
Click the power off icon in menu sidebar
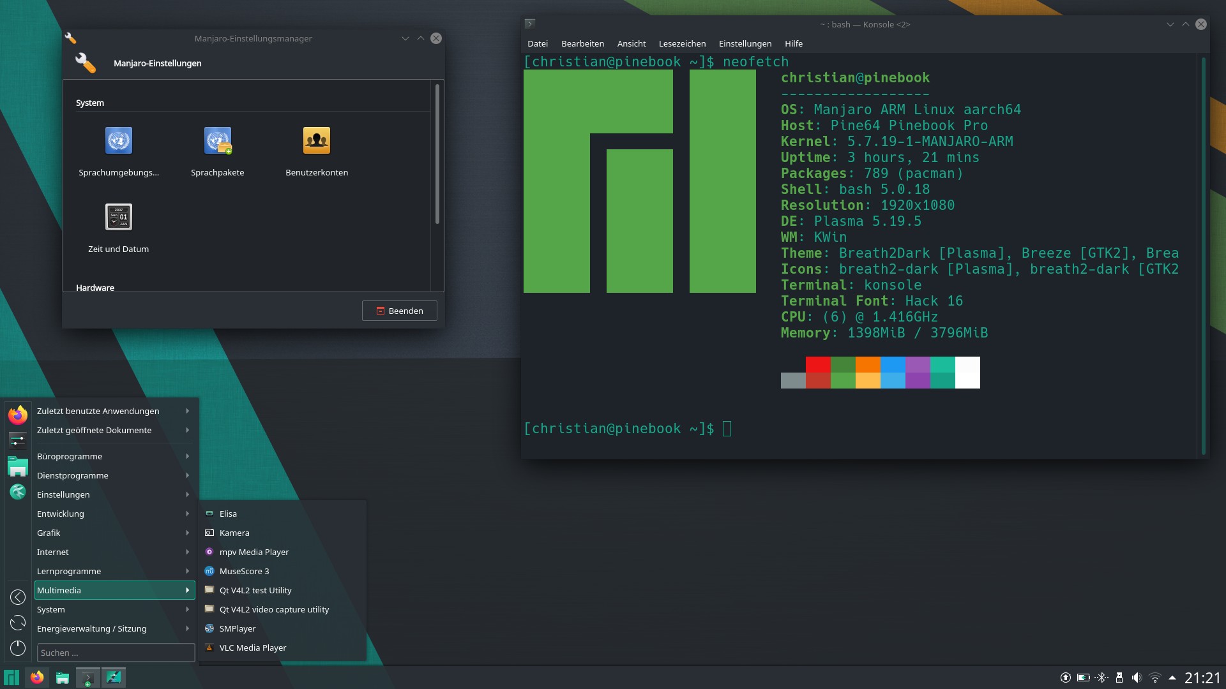[18, 648]
